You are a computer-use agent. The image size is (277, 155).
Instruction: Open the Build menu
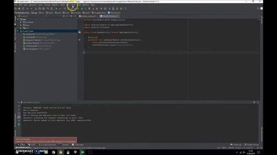pos(62,5)
